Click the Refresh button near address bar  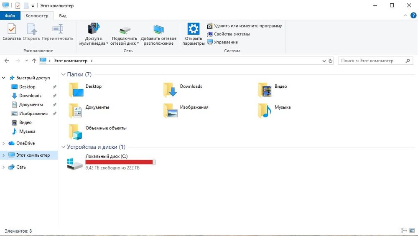pyautogui.click(x=331, y=61)
